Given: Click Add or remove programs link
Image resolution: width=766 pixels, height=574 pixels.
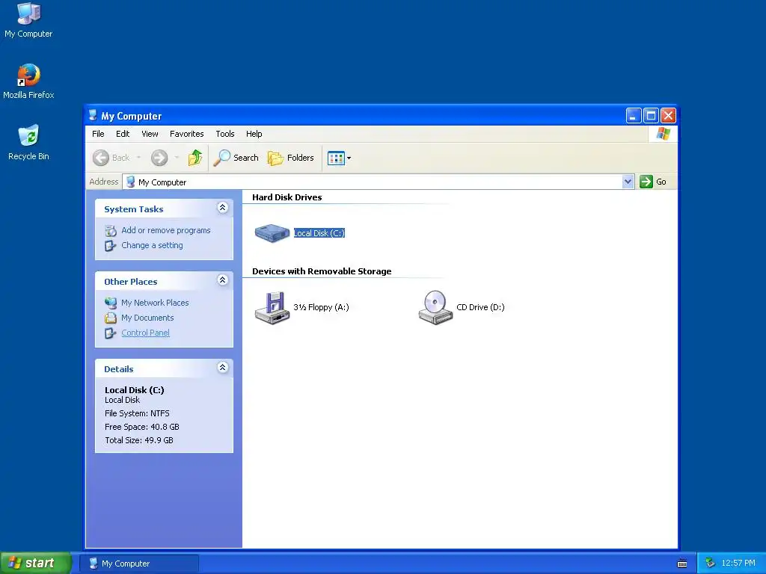Looking at the screenshot, I should 165,230.
